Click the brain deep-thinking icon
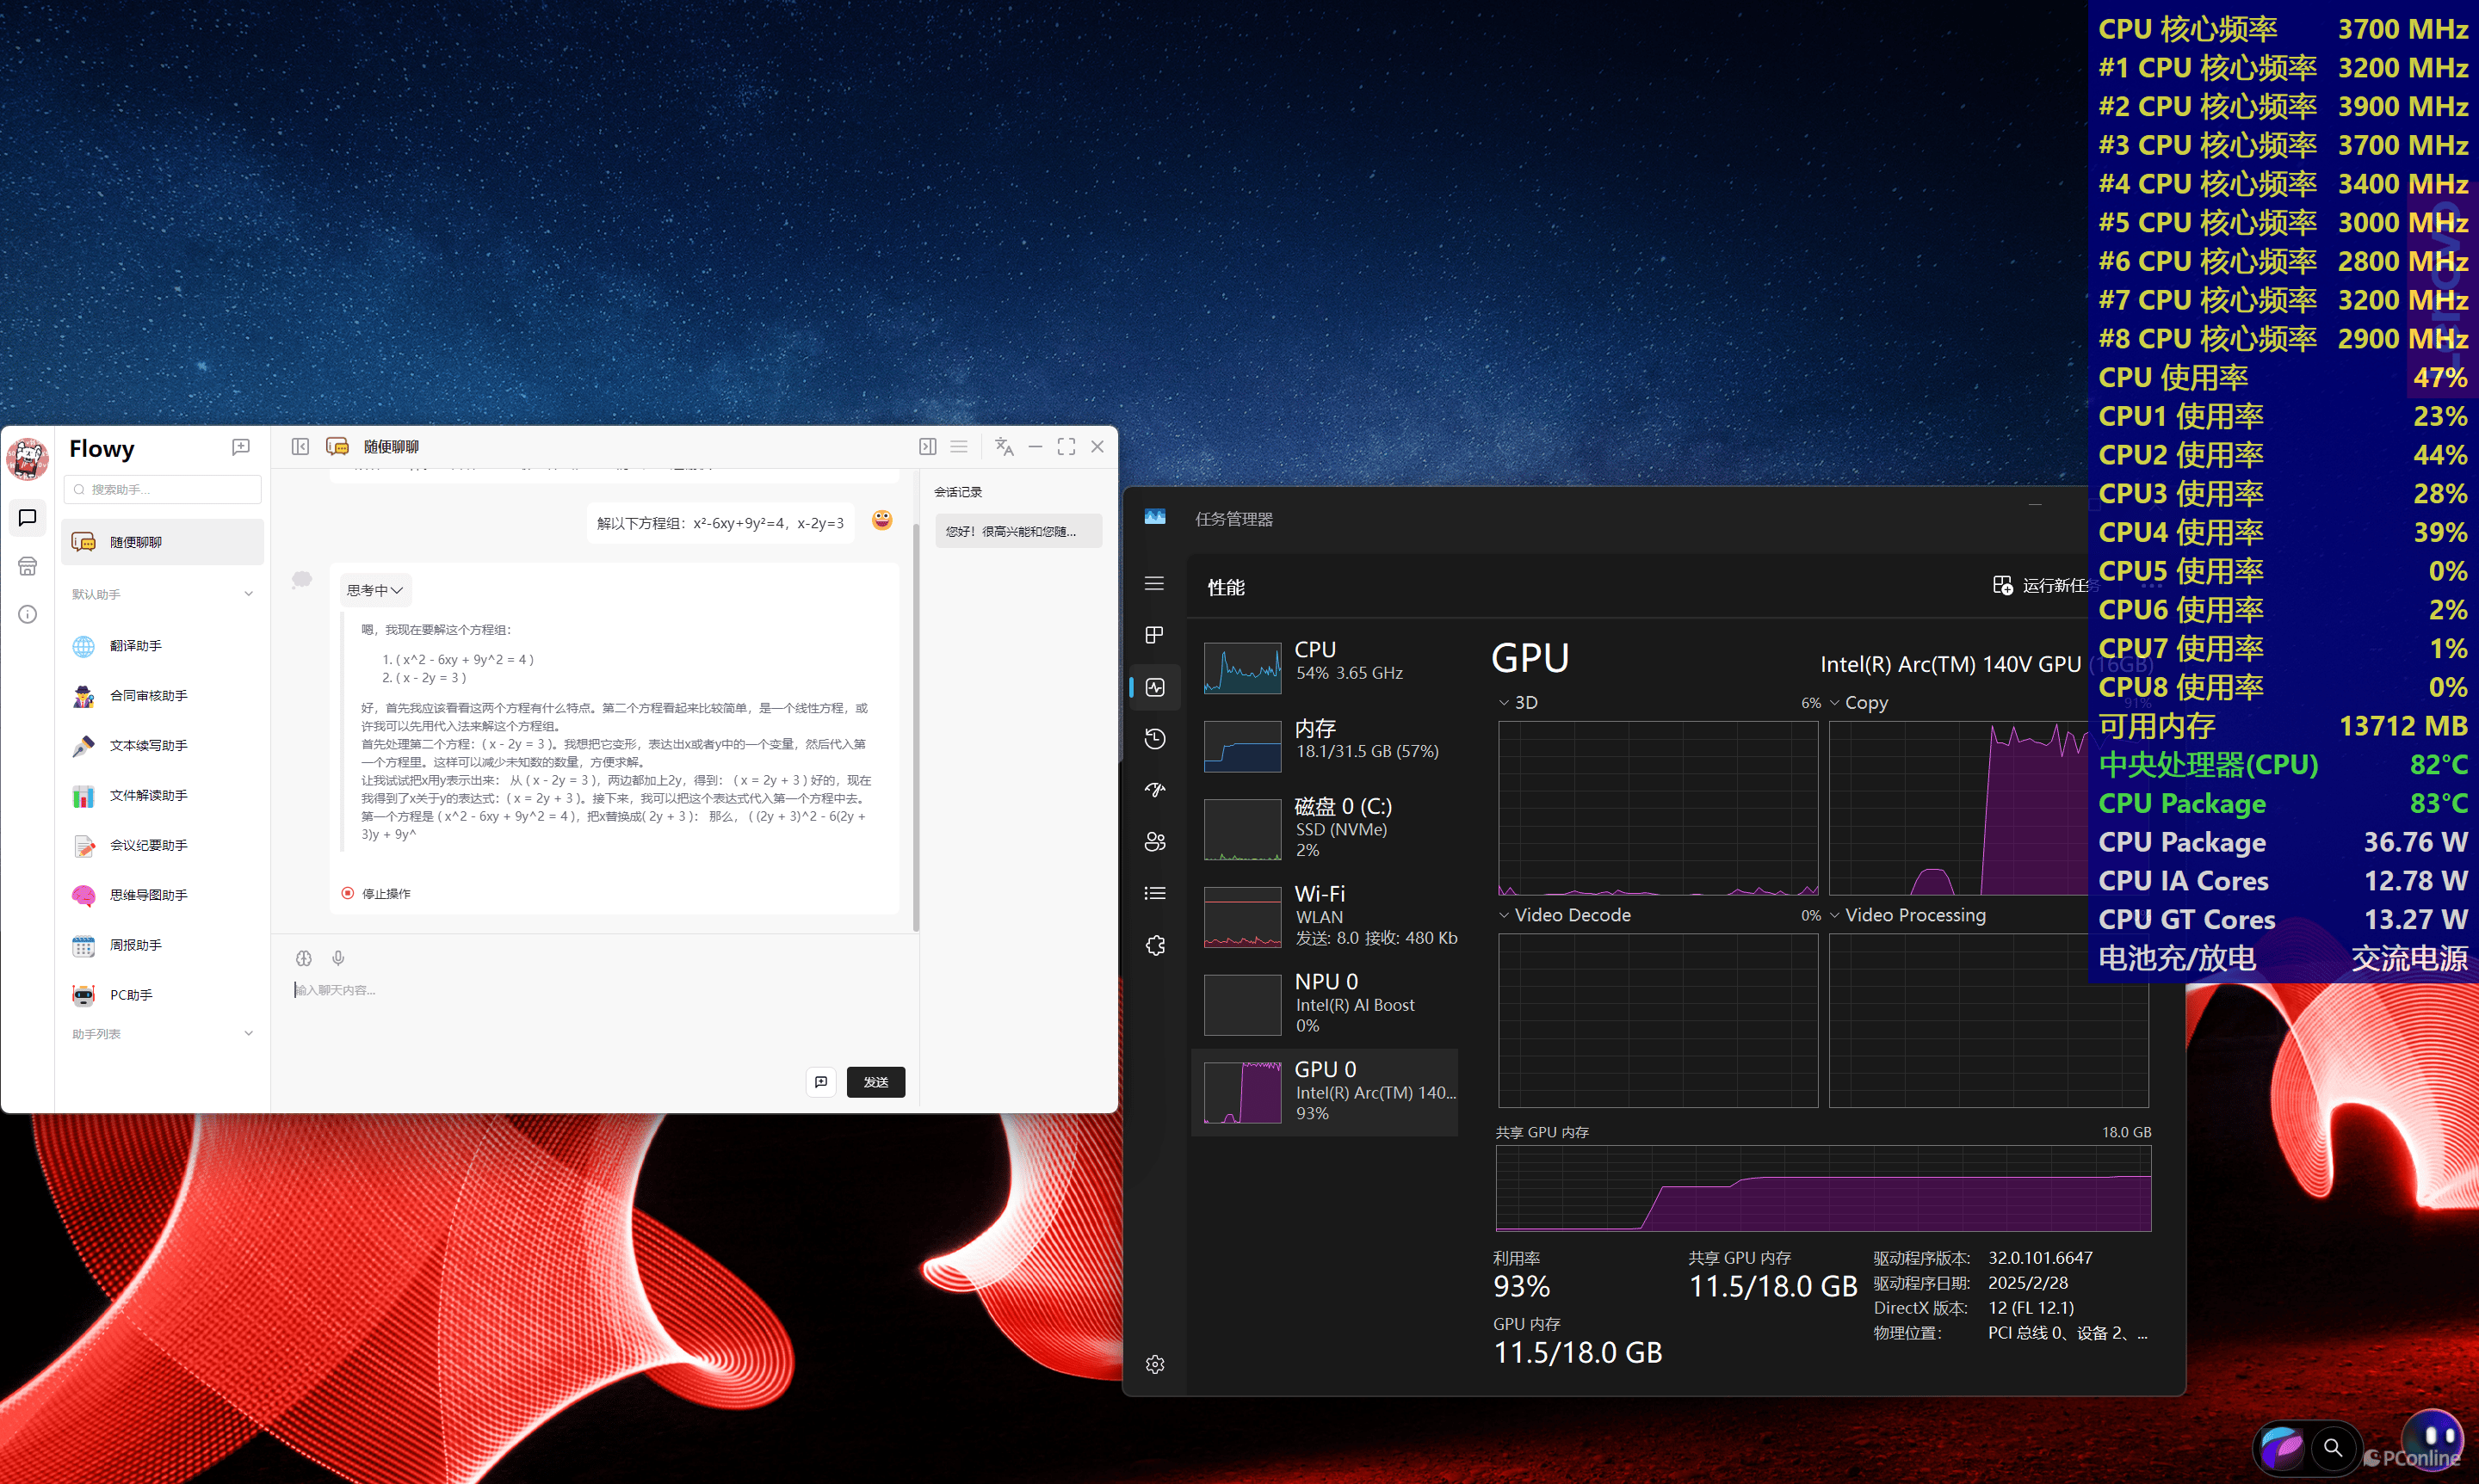The height and width of the screenshot is (1484, 2479). coord(304,958)
